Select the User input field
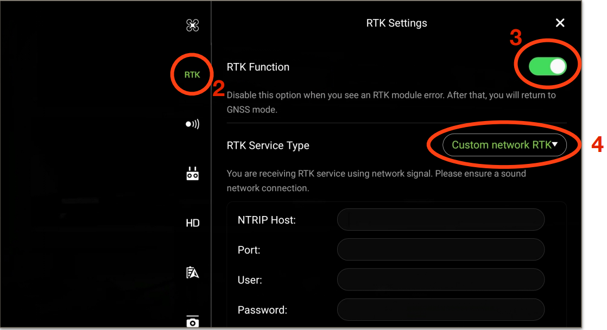Screen dimensions: 607x330 point(440,280)
